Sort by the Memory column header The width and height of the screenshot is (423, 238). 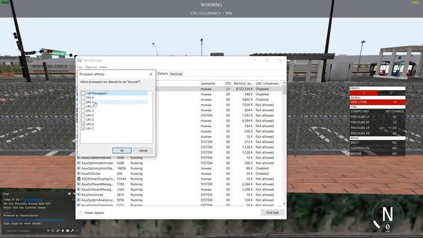coord(243,83)
